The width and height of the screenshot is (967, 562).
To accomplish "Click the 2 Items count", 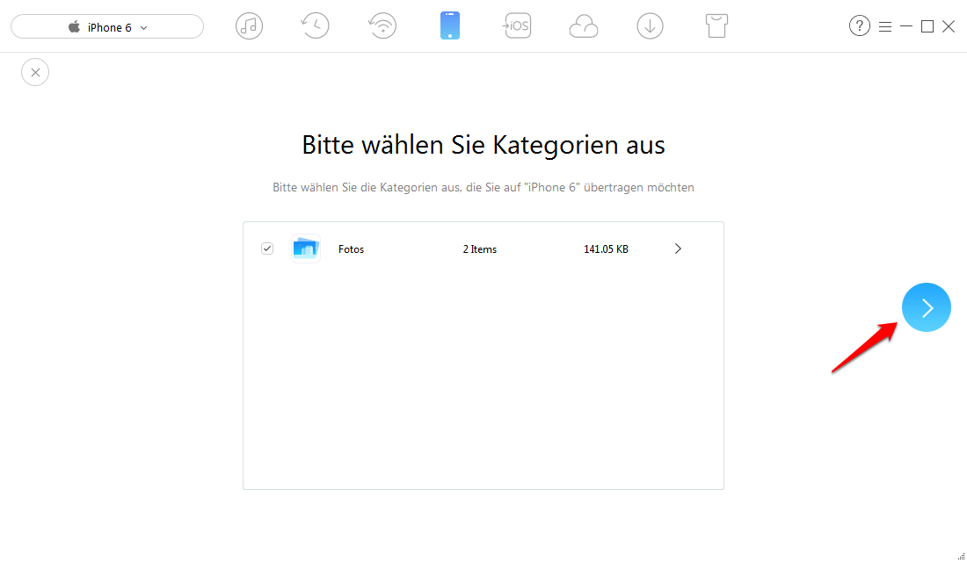I will coord(480,249).
